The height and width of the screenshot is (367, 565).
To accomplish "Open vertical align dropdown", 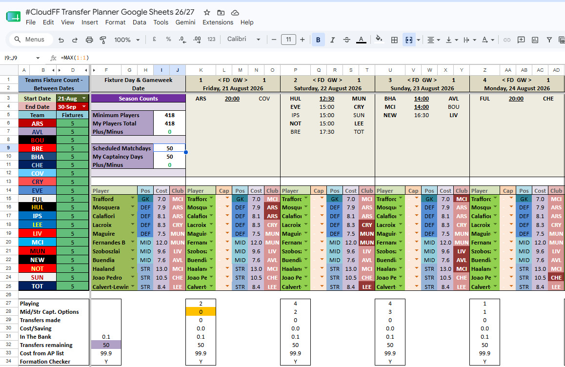I will click(451, 40).
